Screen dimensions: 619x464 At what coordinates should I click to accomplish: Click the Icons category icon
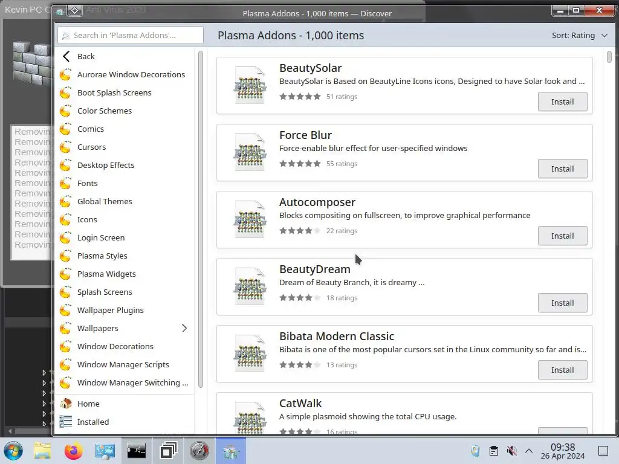(65, 220)
